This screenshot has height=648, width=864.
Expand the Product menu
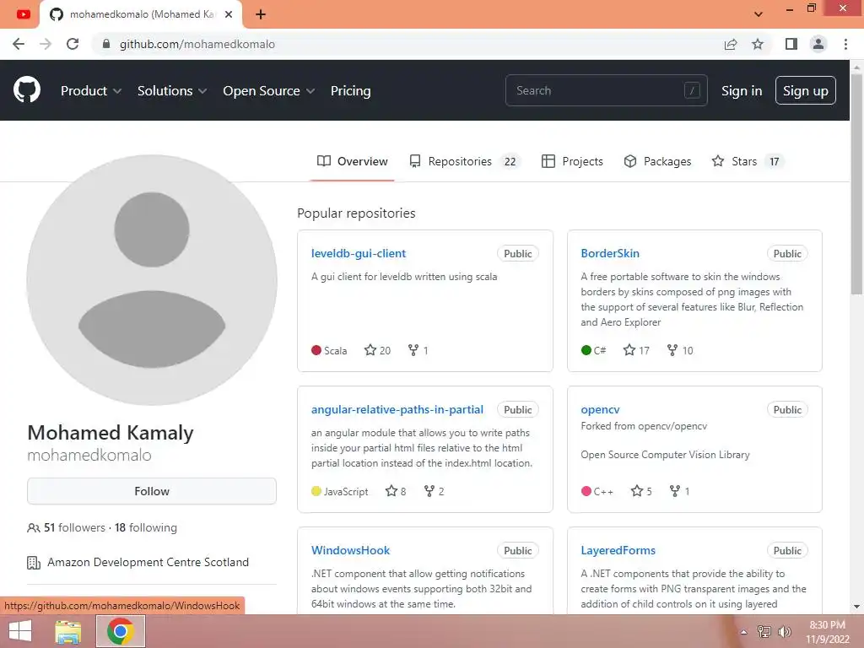91,91
